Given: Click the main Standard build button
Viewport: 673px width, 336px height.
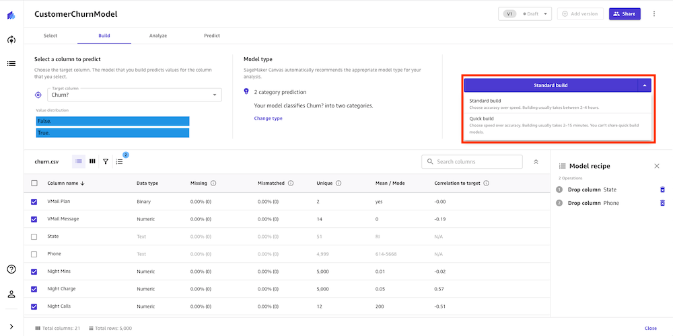Looking at the screenshot, I should [x=551, y=85].
